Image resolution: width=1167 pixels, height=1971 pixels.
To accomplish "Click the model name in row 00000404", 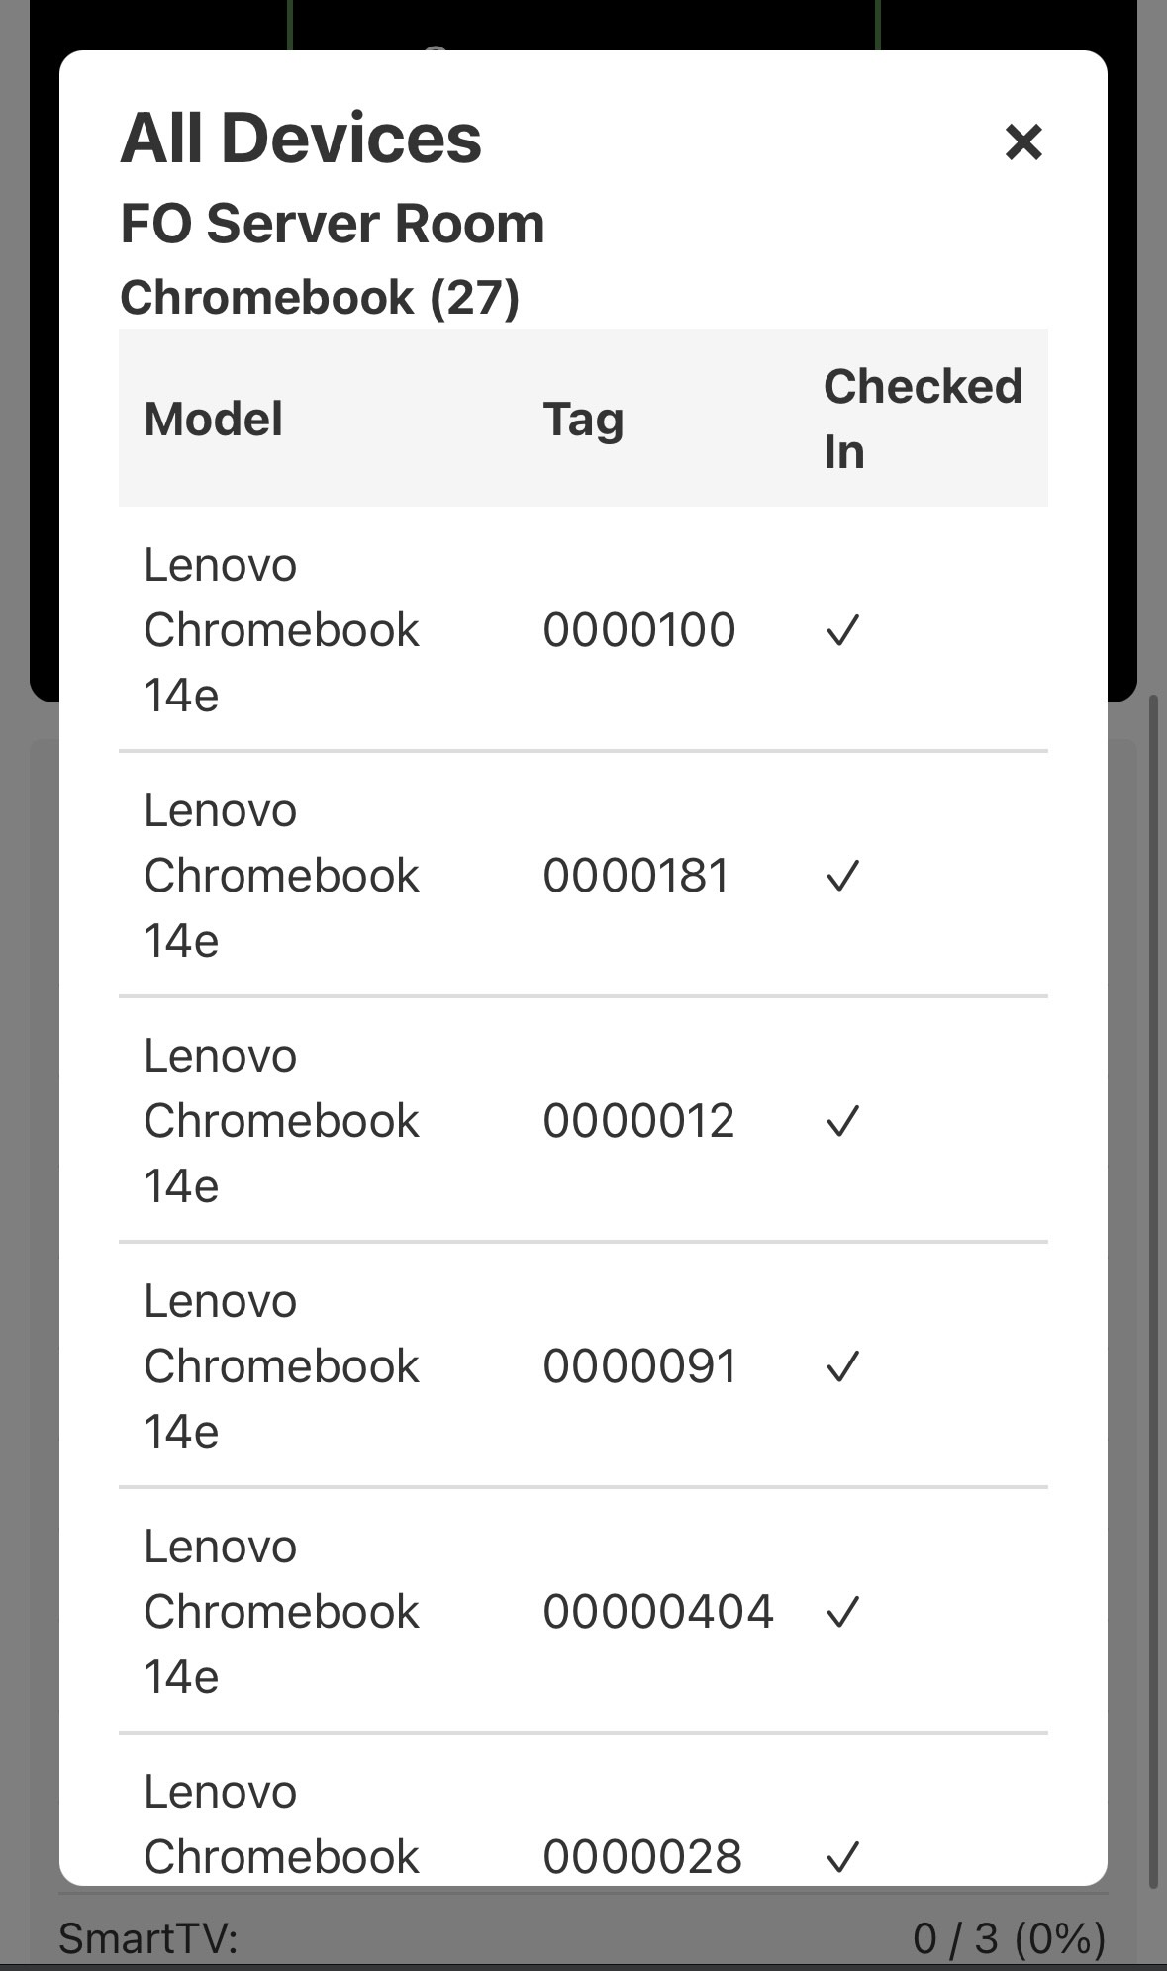I will (282, 1612).
